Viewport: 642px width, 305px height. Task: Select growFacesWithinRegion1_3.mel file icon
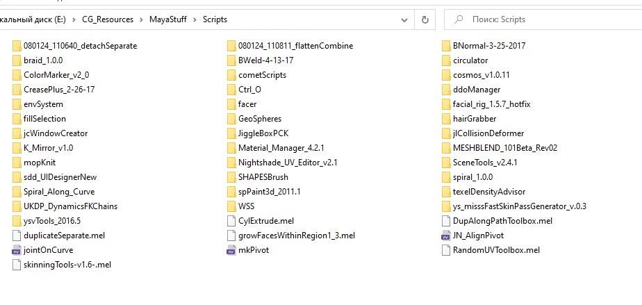[x=231, y=236]
